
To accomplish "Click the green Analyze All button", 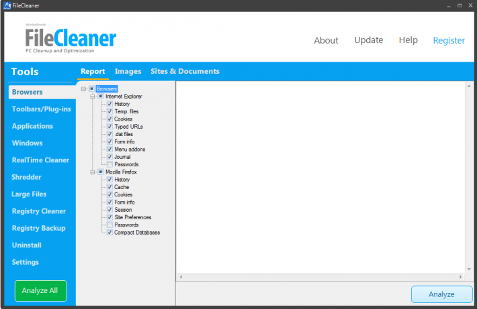I will (40, 291).
